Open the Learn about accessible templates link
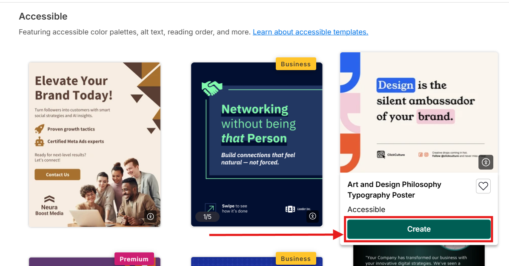The image size is (509, 266). pos(310,32)
